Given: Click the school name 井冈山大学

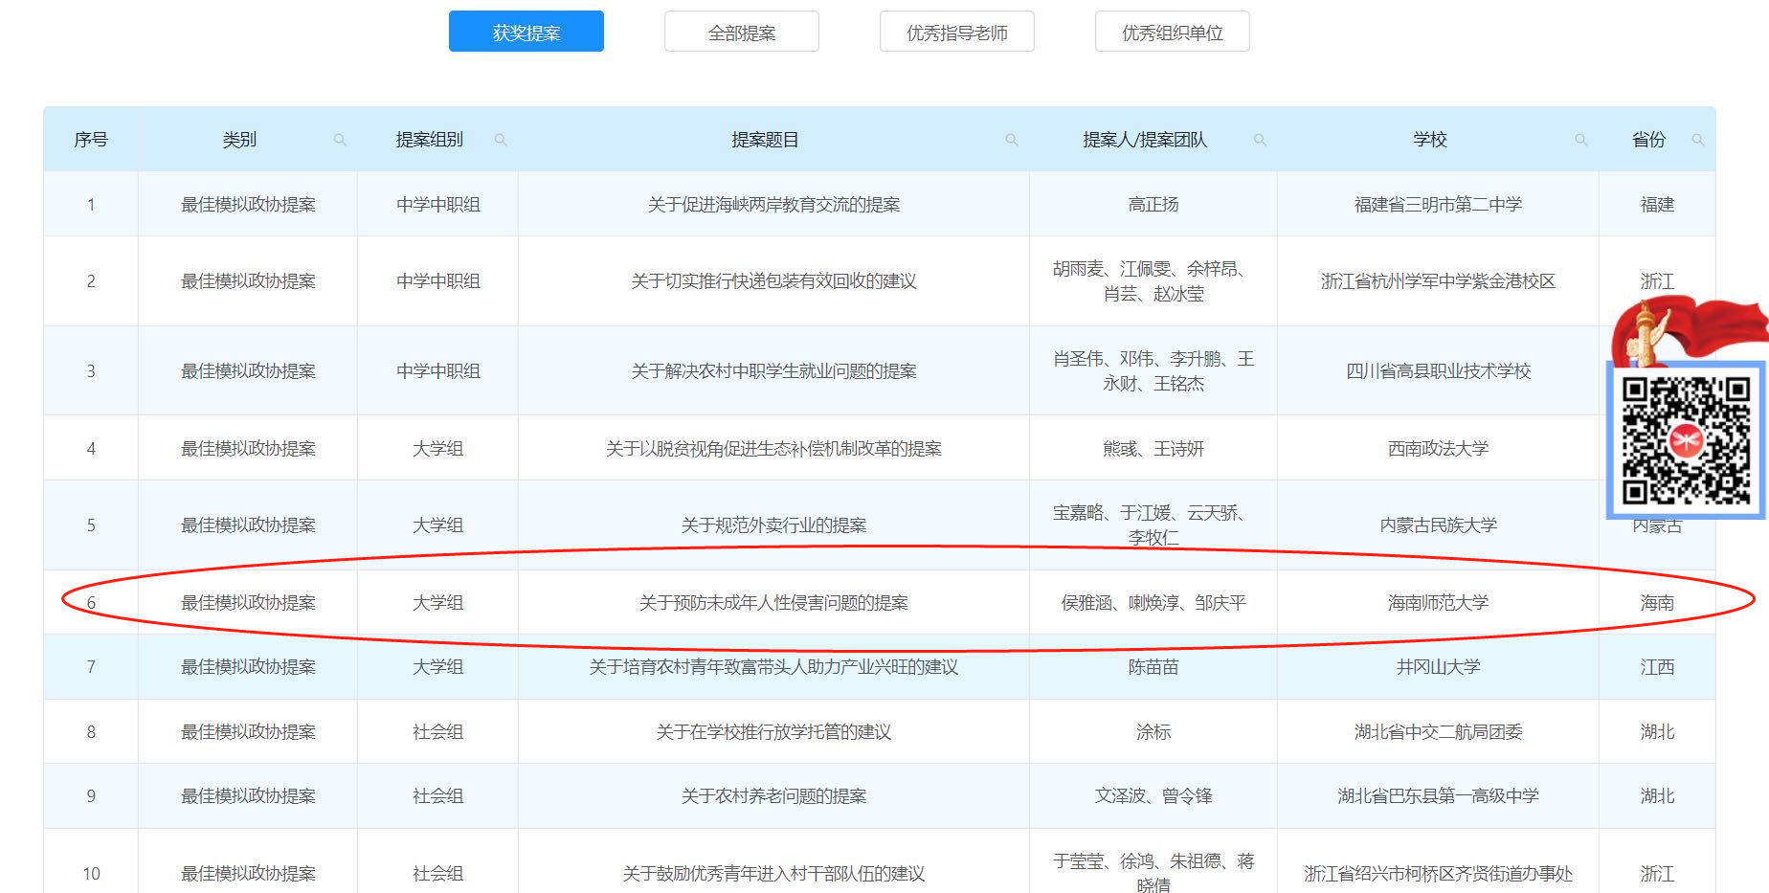Looking at the screenshot, I should (x=1437, y=667).
